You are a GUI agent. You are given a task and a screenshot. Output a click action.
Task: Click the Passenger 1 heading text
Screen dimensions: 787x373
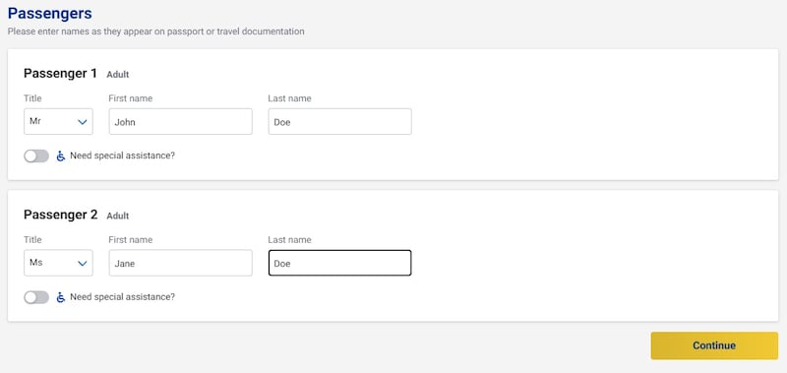tap(60, 73)
